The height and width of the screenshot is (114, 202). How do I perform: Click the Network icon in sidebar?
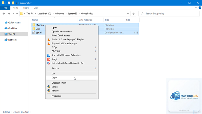click(6, 40)
